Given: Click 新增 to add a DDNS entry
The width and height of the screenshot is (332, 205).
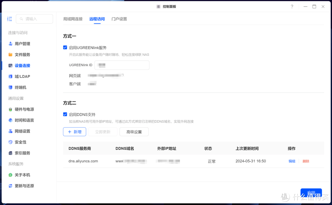Looking at the screenshot, I should click(x=74, y=132).
